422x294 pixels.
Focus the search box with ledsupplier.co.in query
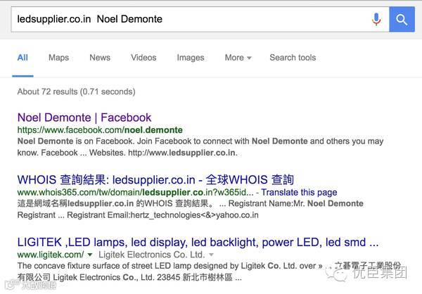coord(183,20)
